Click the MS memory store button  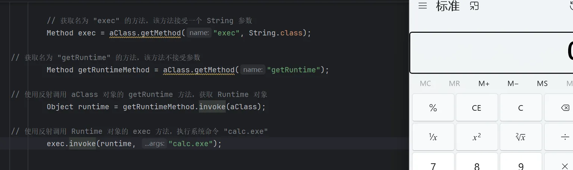542,84
